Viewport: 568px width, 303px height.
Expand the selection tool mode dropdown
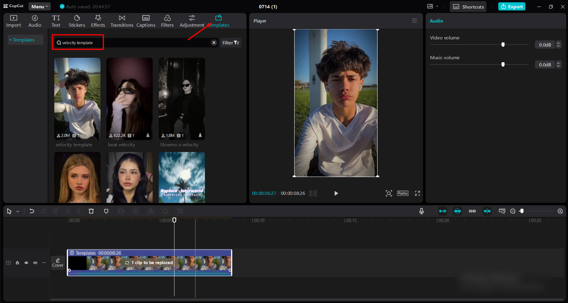pyautogui.click(x=18, y=212)
